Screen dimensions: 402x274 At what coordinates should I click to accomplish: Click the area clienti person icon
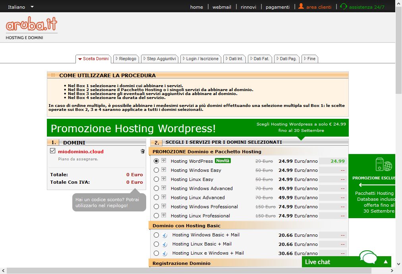coord(301,6)
